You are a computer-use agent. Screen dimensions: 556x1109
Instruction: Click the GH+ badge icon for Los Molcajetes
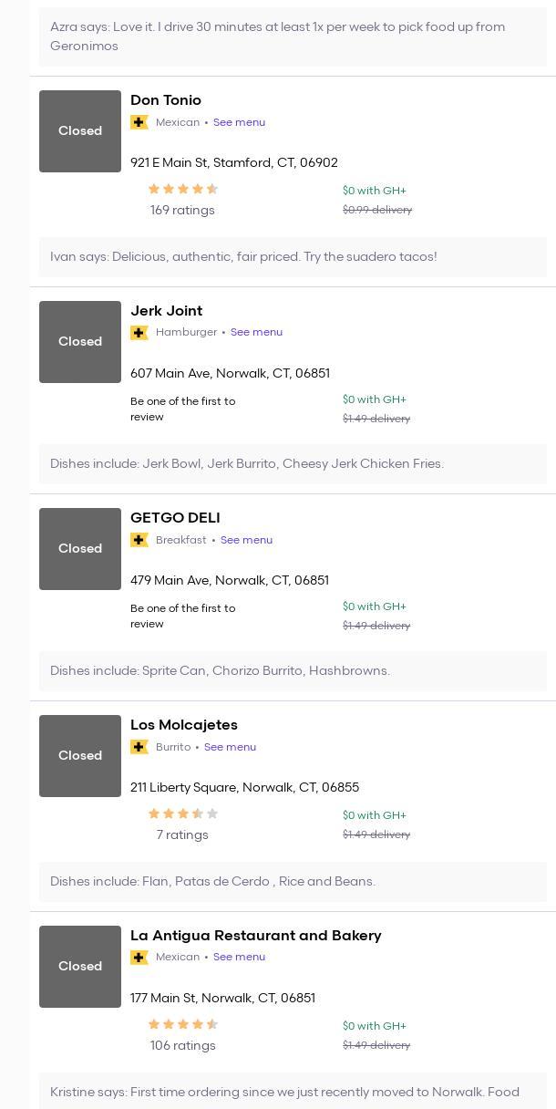point(139,747)
